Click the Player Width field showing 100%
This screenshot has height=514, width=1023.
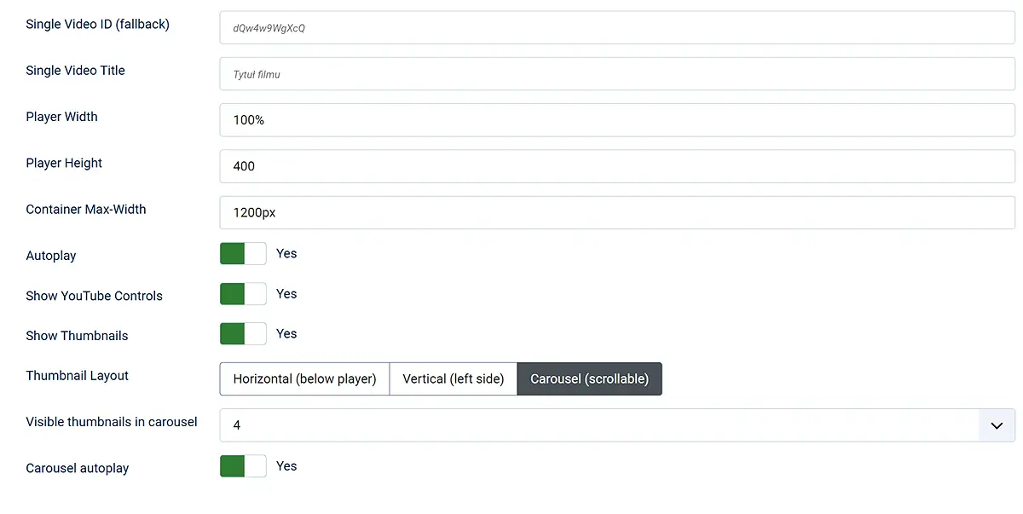click(x=616, y=120)
